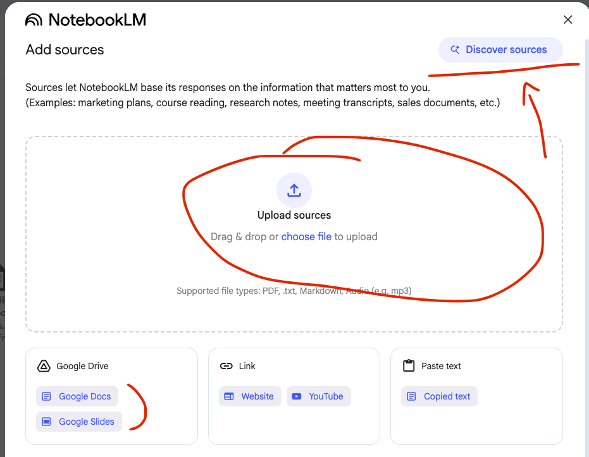This screenshot has width=589, height=457.
Task: Add a Google Slides source
Action: pos(79,422)
